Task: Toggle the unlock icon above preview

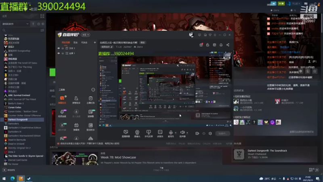Action: (208, 45)
